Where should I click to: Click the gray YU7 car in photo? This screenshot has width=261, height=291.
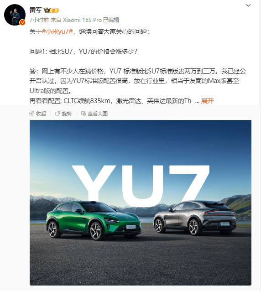pyautogui.click(x=195, y=217)
